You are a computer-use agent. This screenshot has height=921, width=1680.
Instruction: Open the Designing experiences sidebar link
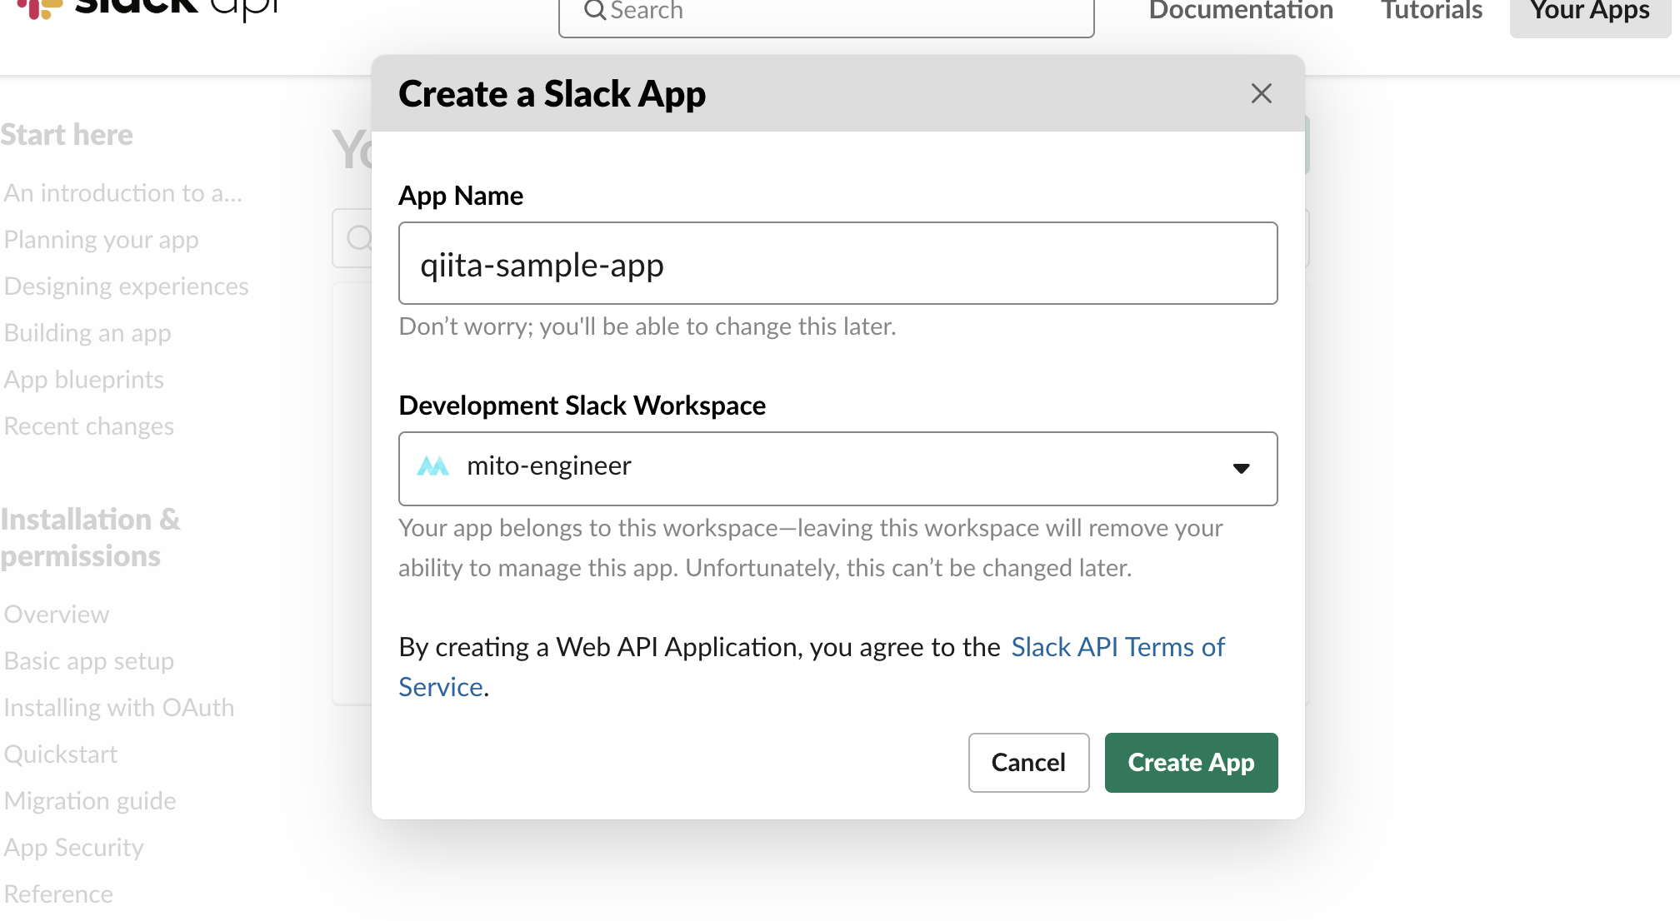[126, 286]
